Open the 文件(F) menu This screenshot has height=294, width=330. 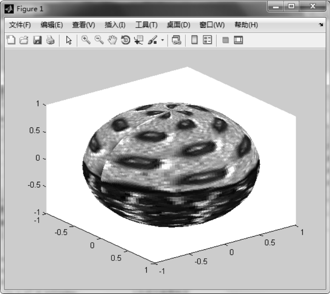pos(20,25)
